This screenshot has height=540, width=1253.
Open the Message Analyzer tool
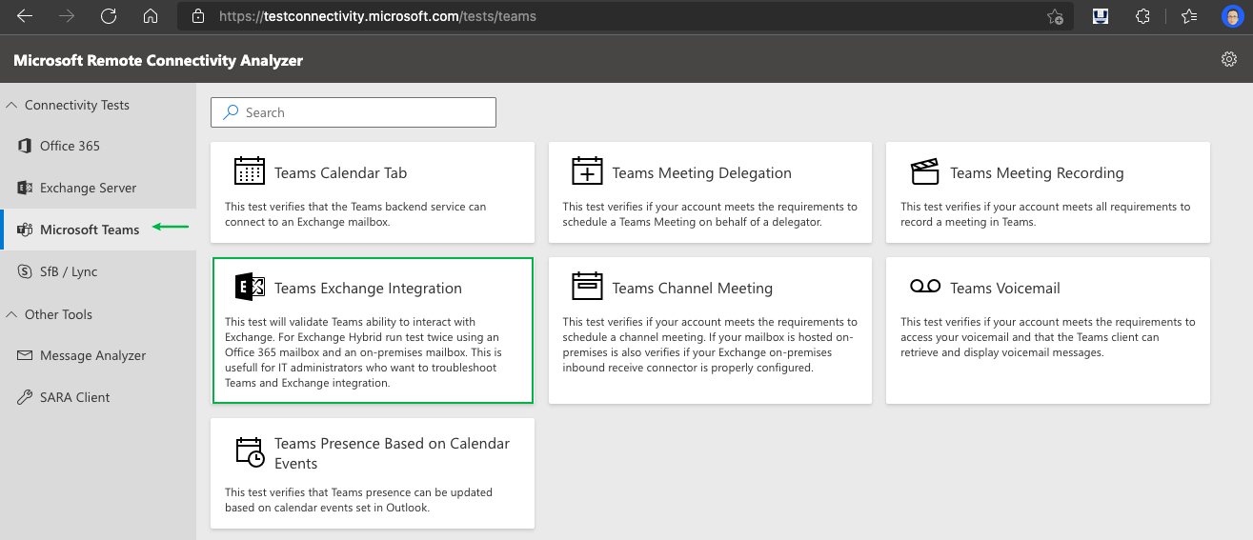(x=92, y=355)
